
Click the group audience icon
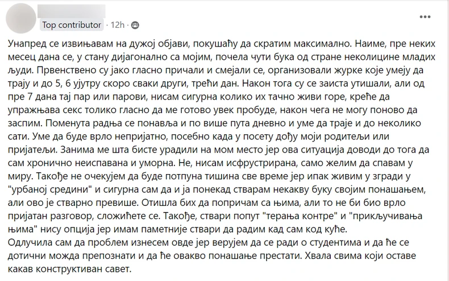[135, 25]
